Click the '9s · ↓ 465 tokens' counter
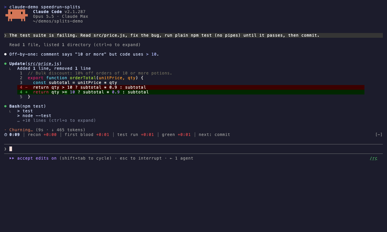Screen dimensions: 387x232 point(60,130)
